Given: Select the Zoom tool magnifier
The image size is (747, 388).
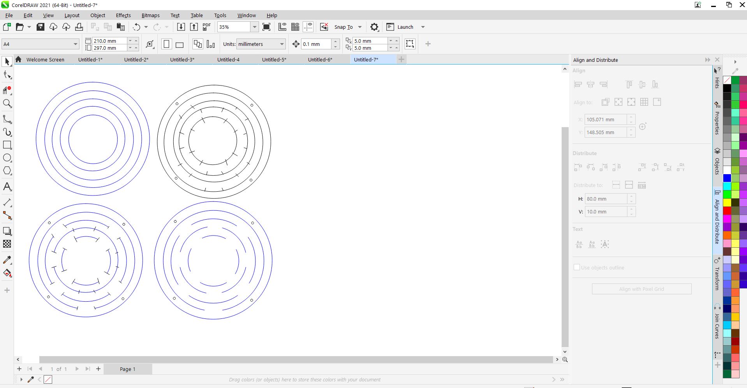Looking at the screenshot, I should 7,103.
